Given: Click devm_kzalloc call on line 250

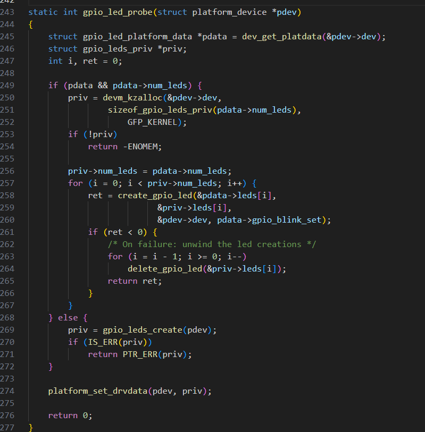Looking at the screenshot, I should tap(132, 98).
